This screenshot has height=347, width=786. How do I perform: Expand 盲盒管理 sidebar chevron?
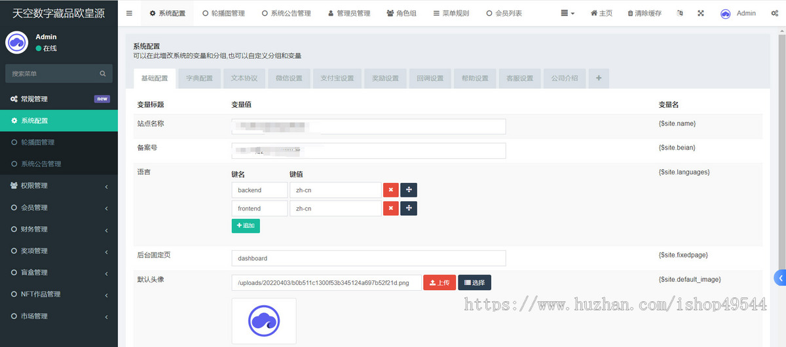point(106,273)
